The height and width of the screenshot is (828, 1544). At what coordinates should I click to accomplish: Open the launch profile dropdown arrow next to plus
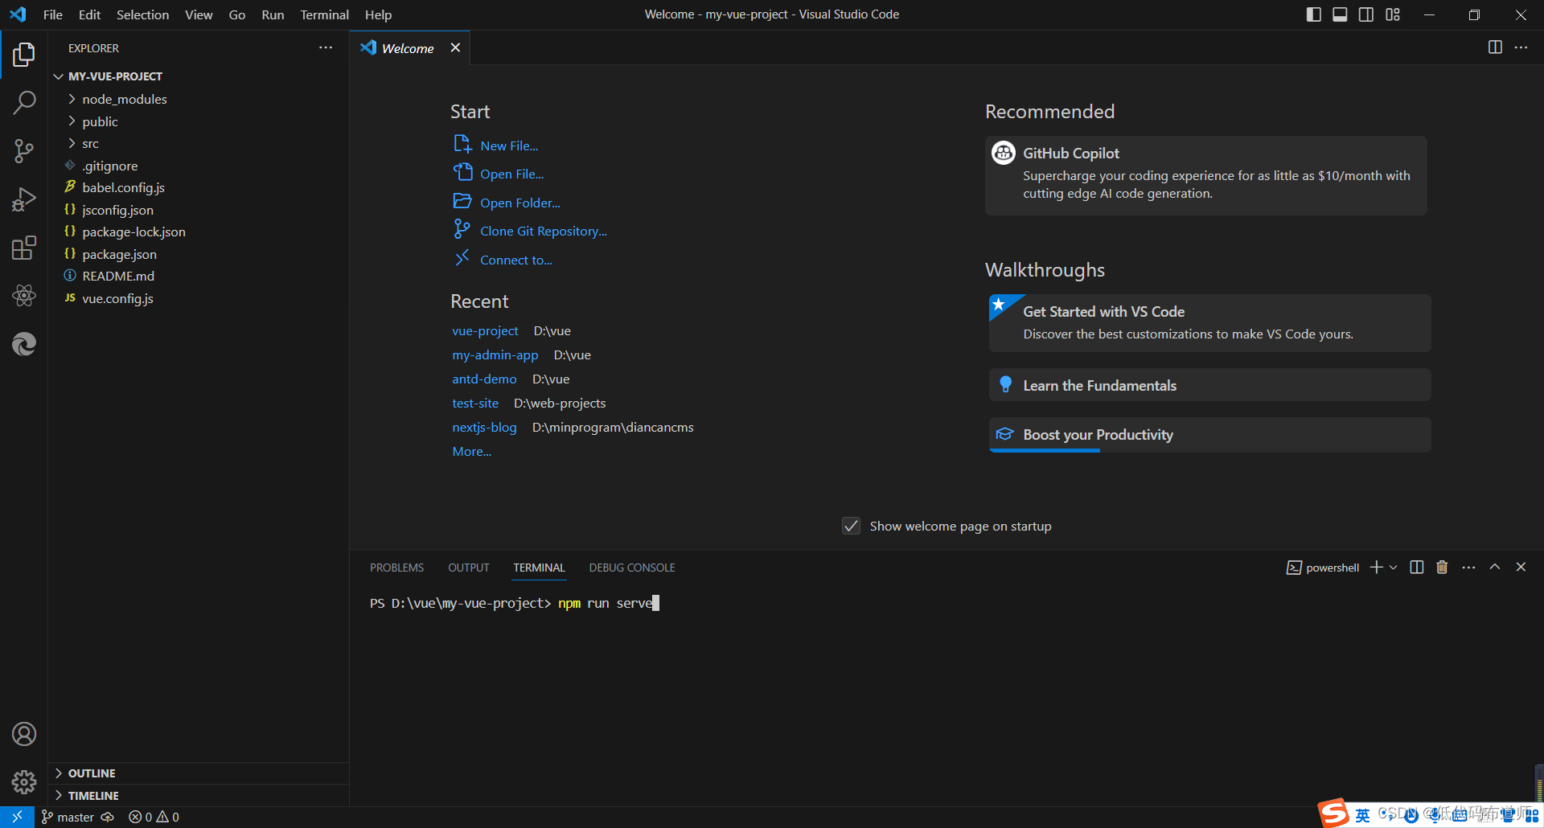1394,568
